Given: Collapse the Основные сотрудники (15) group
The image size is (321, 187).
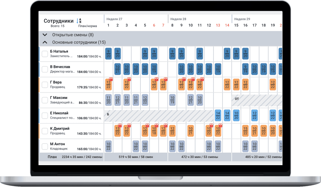Looking at the screenshot, I should pyautogui.click(x=44, y=42).
